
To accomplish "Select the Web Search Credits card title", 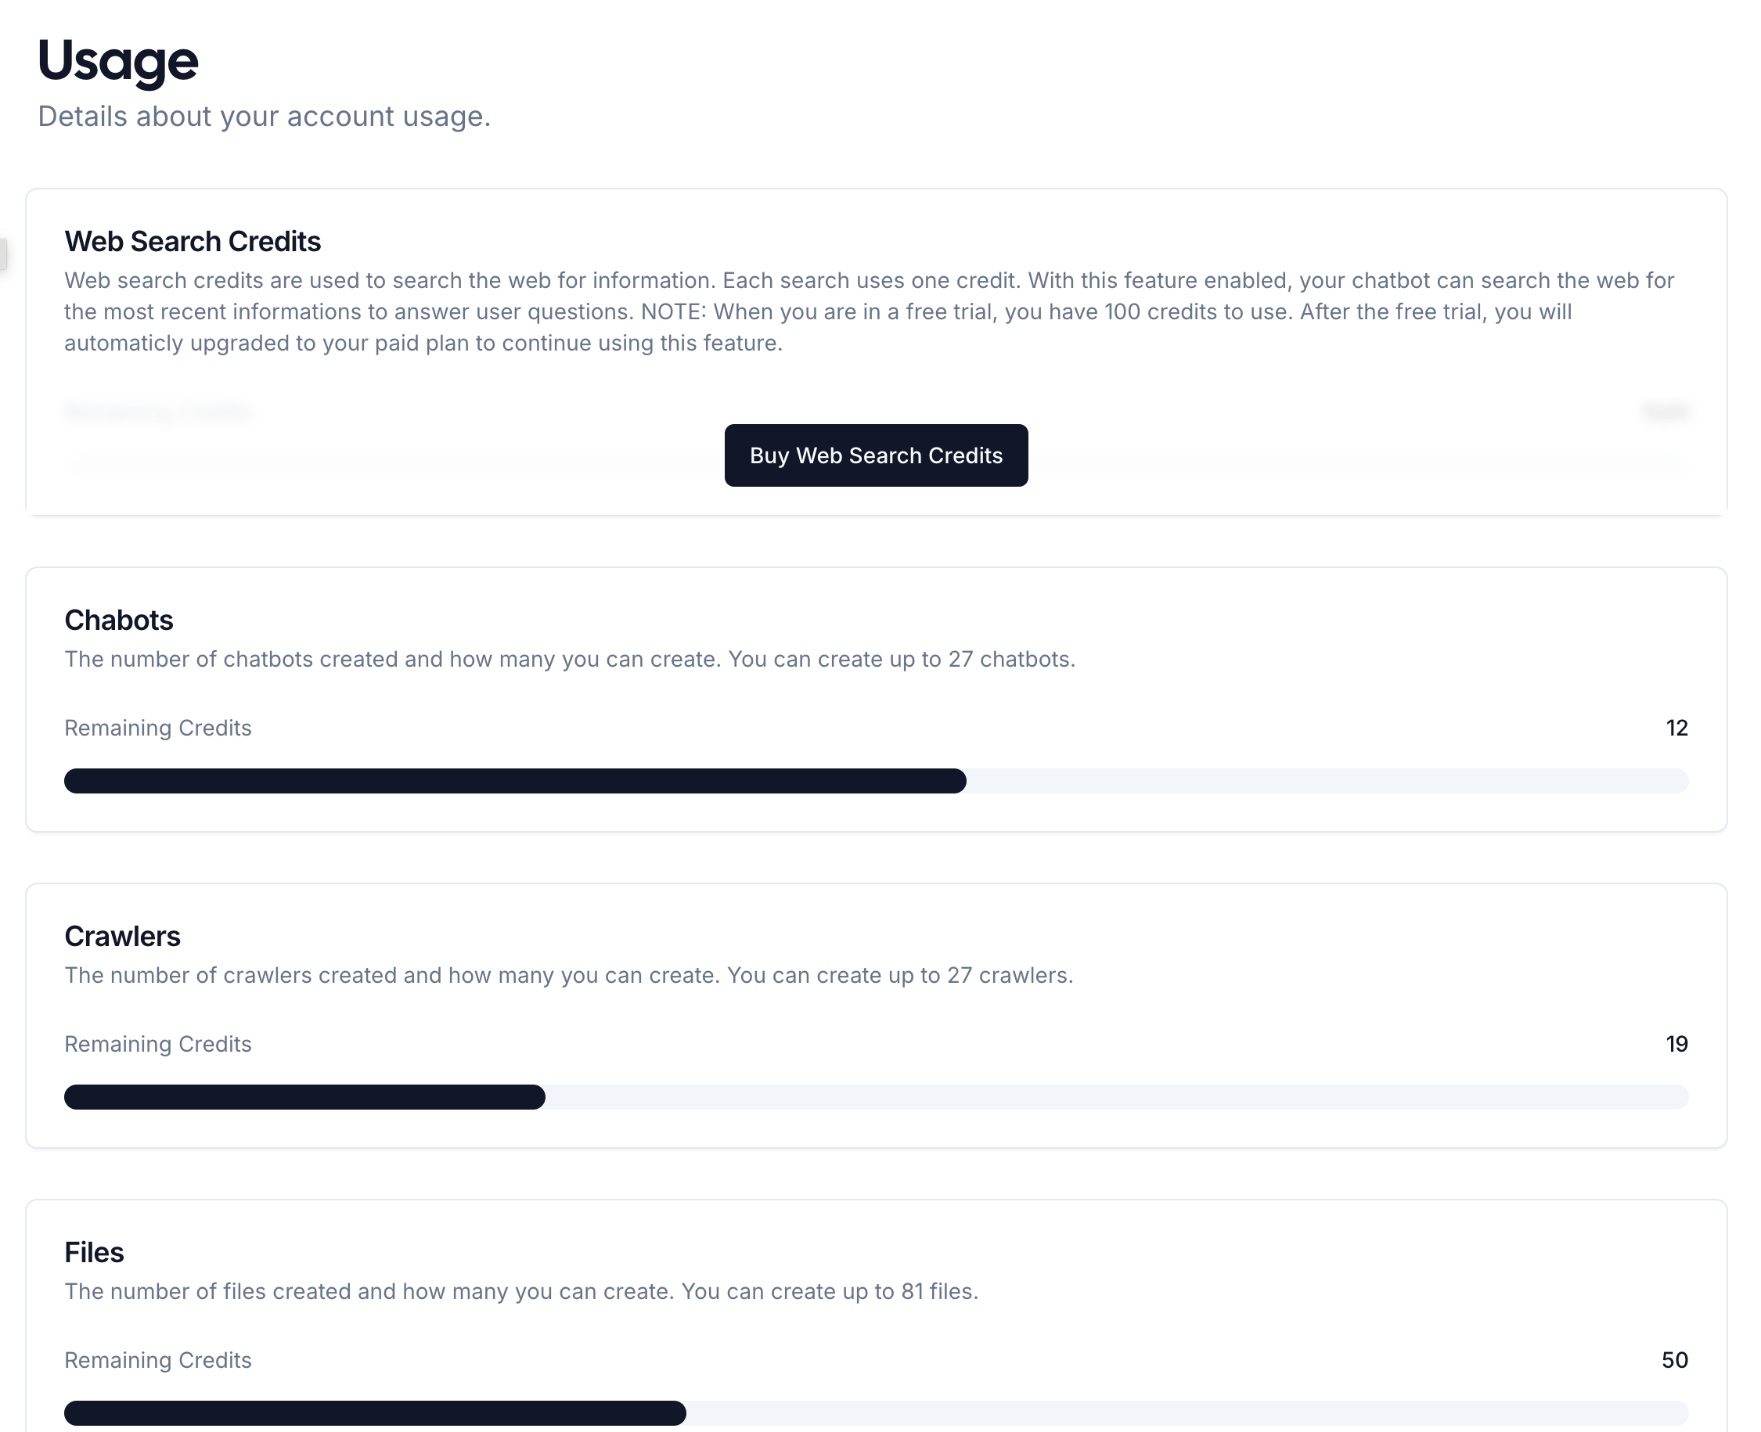I will point(193,241).
